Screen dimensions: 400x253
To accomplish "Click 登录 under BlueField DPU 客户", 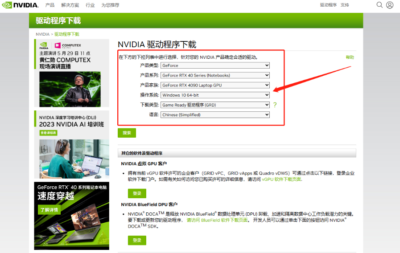I will tap(137, 241).
